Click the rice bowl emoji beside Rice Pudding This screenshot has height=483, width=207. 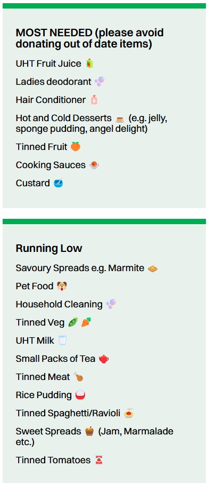[80, 395]
